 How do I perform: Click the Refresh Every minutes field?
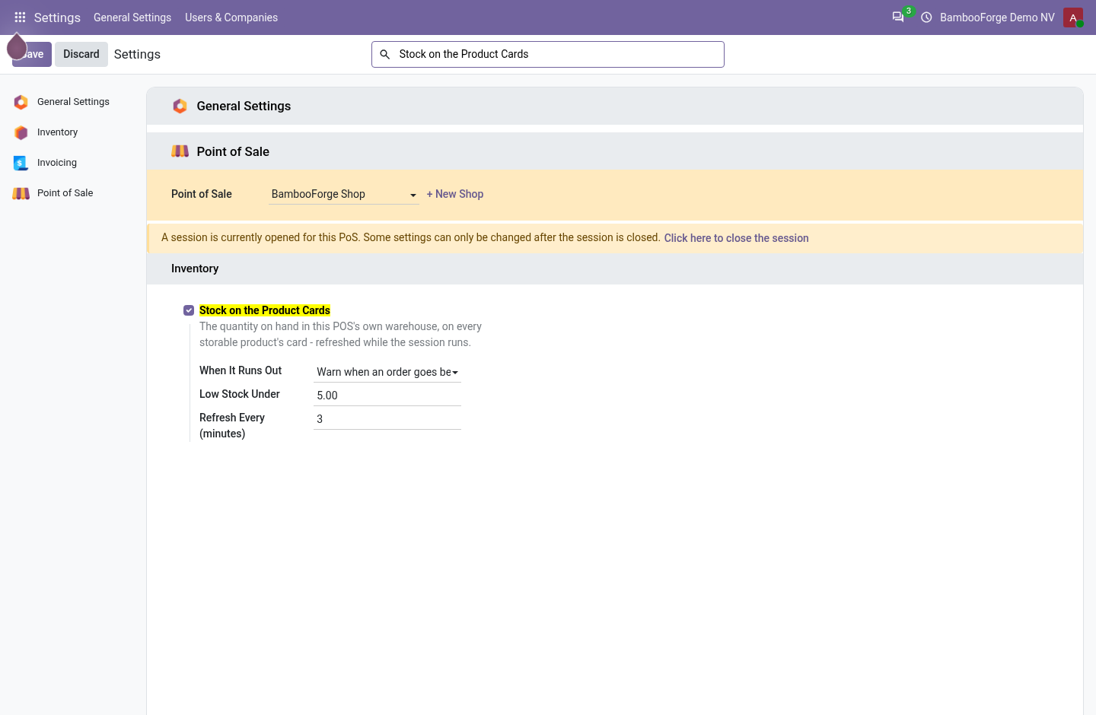point(387,419)
